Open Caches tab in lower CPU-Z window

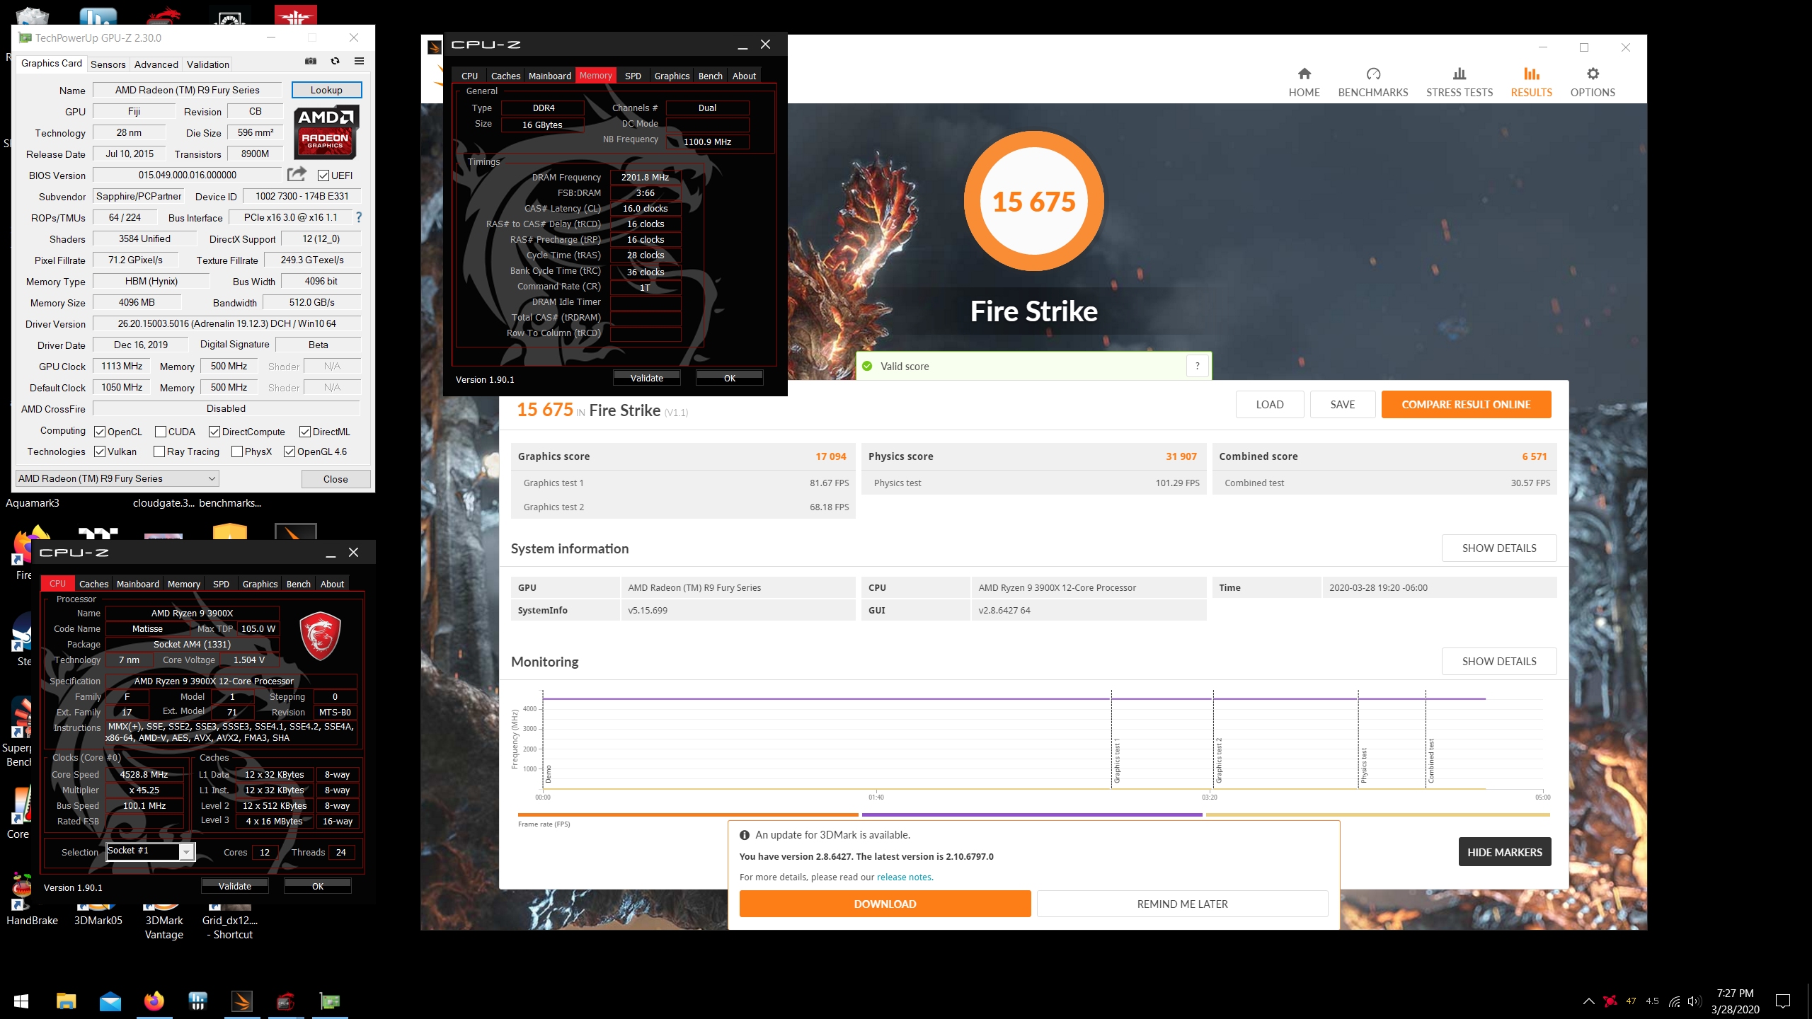pyautogui.click(x=93, y=584)
